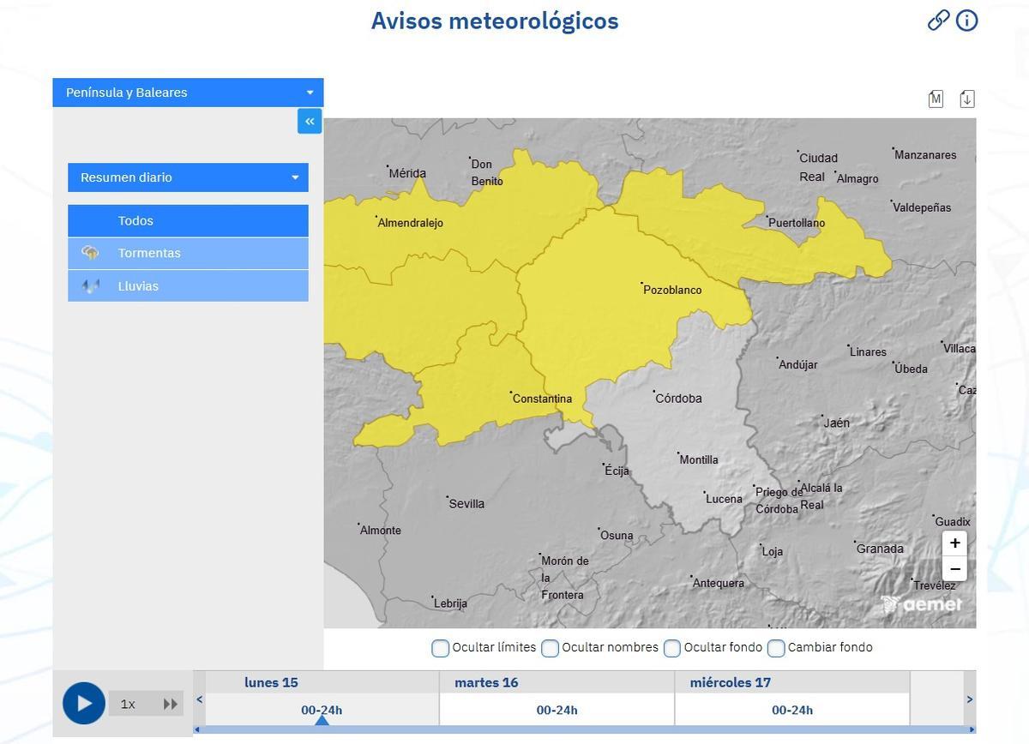Check Ocultar nombres

pyautogui.click(x=550, y=648)
